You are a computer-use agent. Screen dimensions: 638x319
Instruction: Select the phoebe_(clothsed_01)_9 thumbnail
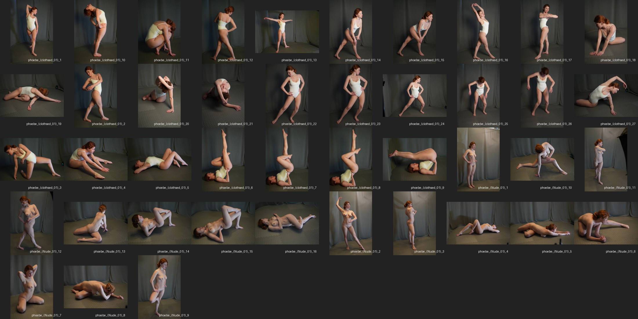point(414,159)
